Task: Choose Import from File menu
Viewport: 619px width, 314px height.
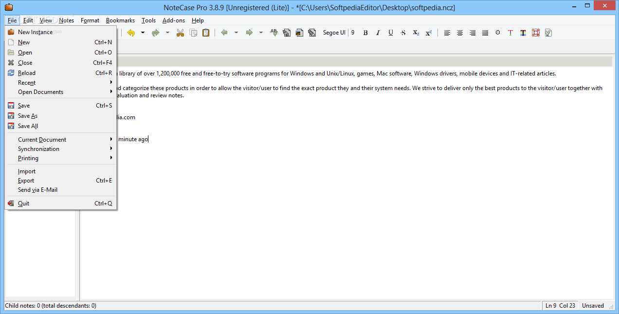Action: point(61,171)
